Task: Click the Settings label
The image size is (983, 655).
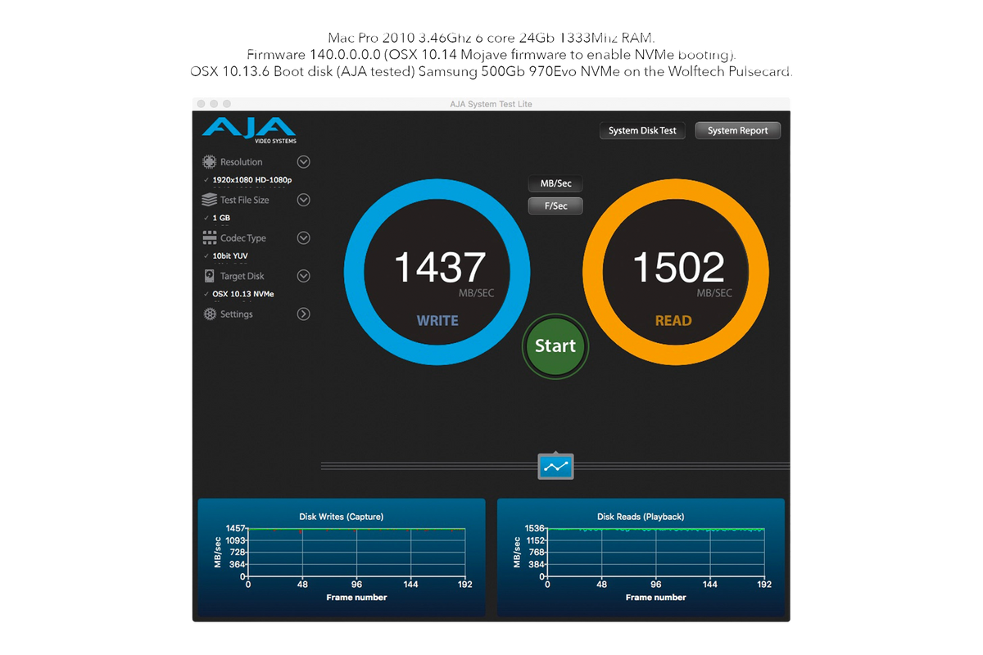Action: tap(237, 314)
